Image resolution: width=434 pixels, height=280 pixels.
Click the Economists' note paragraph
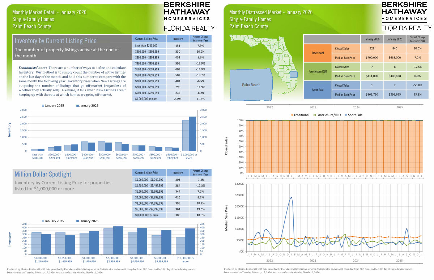pyautogui.click(x=72, y=82)
